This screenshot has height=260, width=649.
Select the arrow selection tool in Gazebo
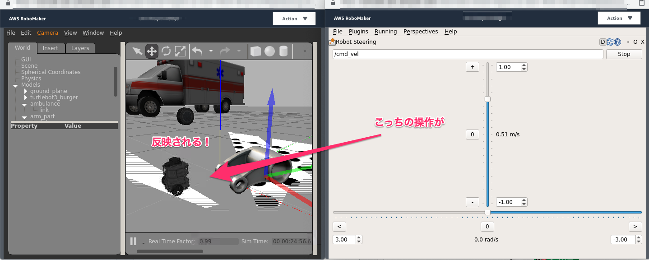tap(137, 51)
